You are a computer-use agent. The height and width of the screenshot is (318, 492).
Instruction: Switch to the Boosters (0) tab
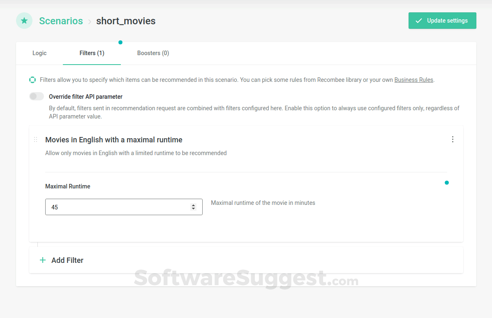(153, 53)
